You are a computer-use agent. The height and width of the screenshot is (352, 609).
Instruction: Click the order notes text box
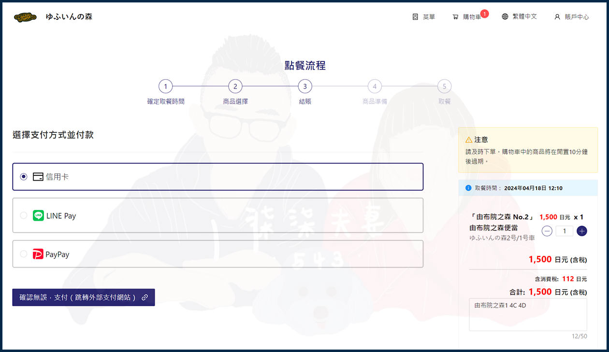(527, 314)
